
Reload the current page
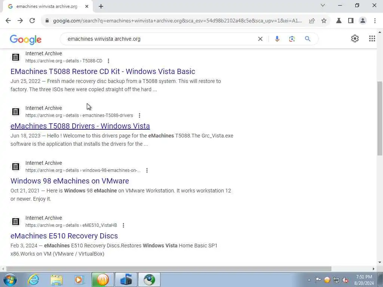tap(32, 21)
